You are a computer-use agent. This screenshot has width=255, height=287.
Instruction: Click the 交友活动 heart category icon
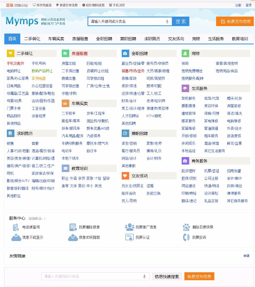125,176
